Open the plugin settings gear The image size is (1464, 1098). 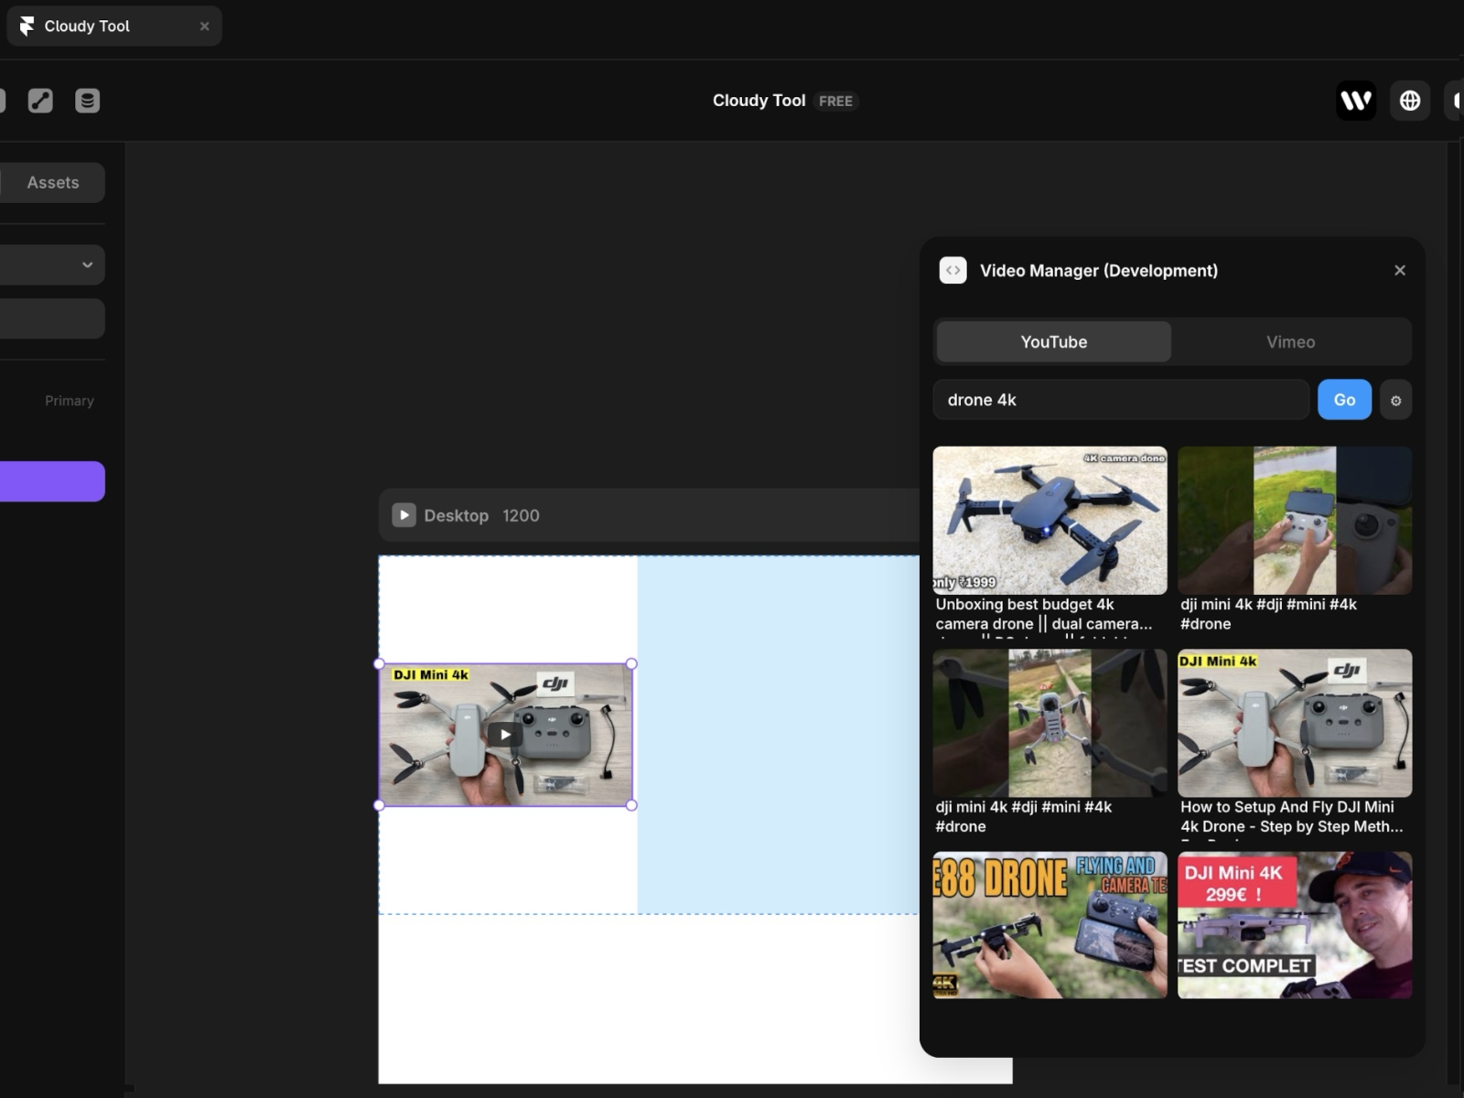pos(1395,400)
